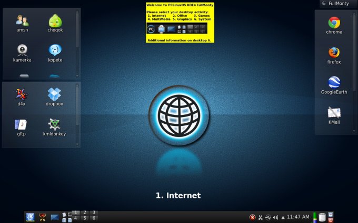Open the kmldonkey application
The image size is (358, 223).
tap(54, 128)
